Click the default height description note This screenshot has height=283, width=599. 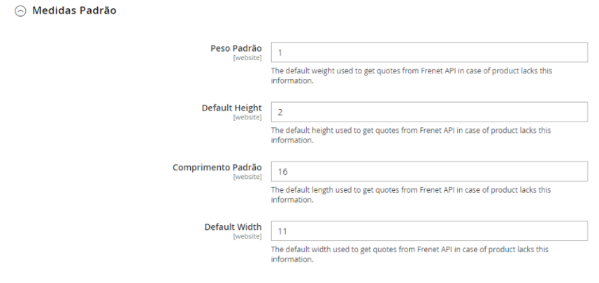click(410, 135)
